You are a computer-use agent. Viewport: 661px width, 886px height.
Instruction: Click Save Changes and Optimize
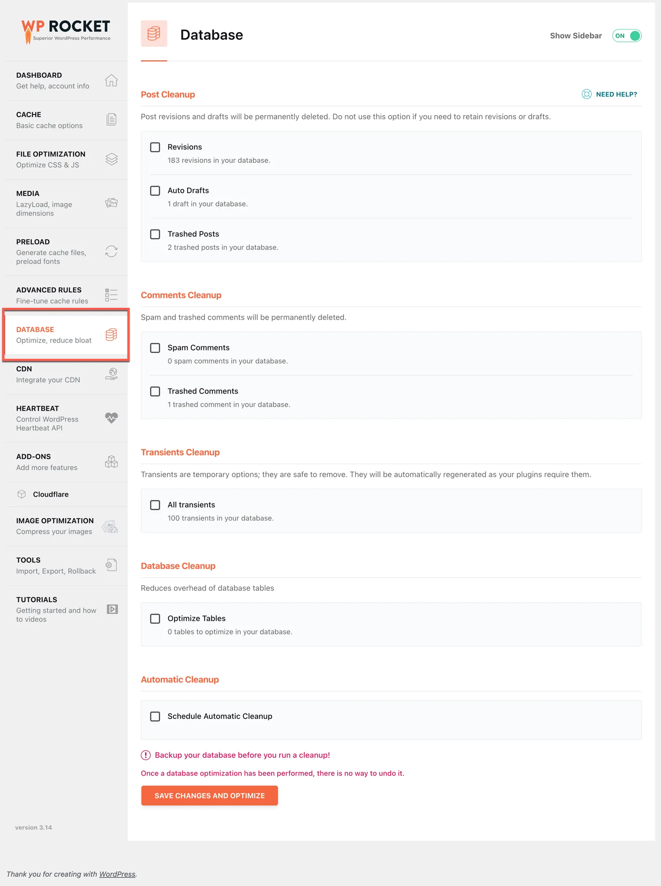[209, 795]
